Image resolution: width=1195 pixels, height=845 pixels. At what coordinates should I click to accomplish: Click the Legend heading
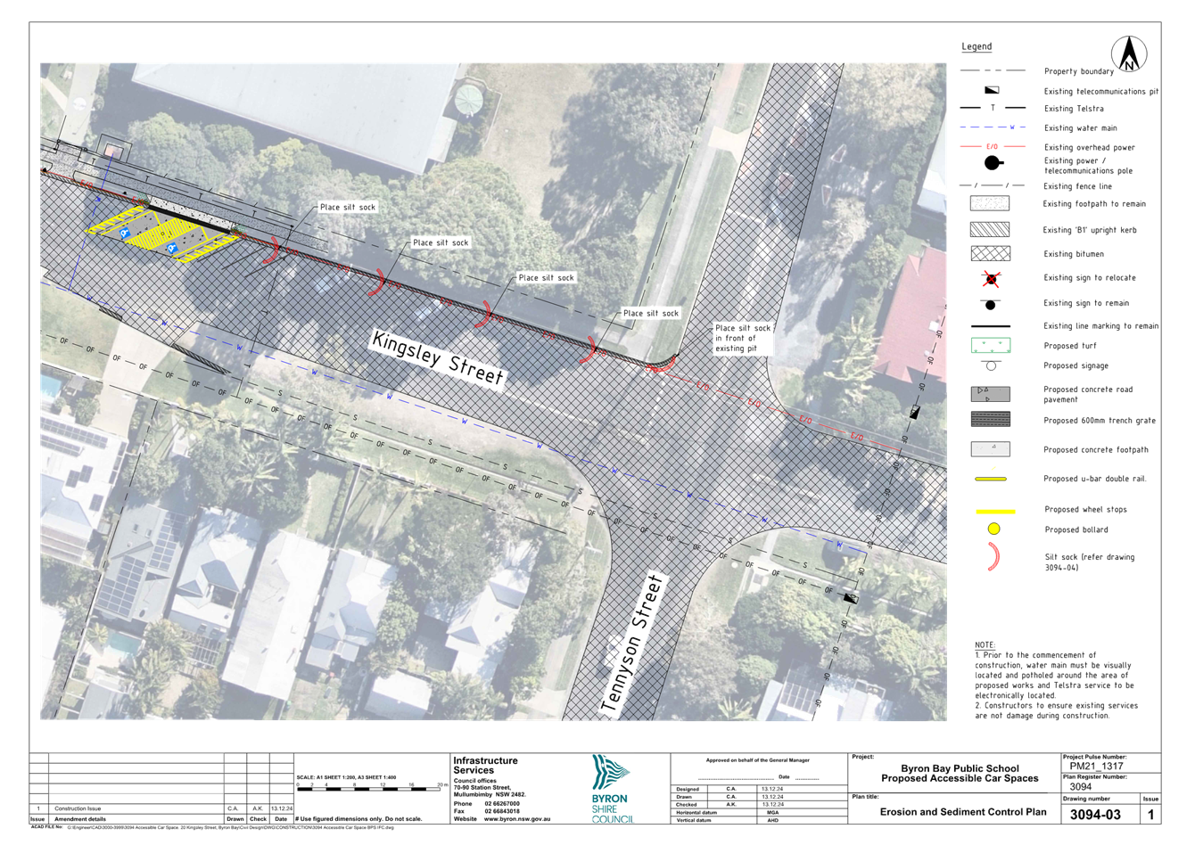[977, 47]
